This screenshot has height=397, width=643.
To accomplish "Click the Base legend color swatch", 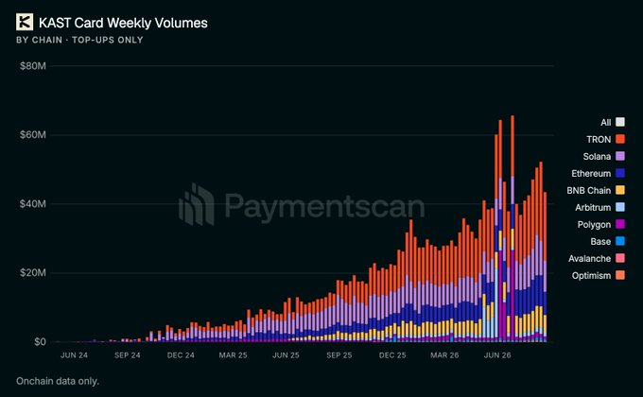I will pos(620,241).
